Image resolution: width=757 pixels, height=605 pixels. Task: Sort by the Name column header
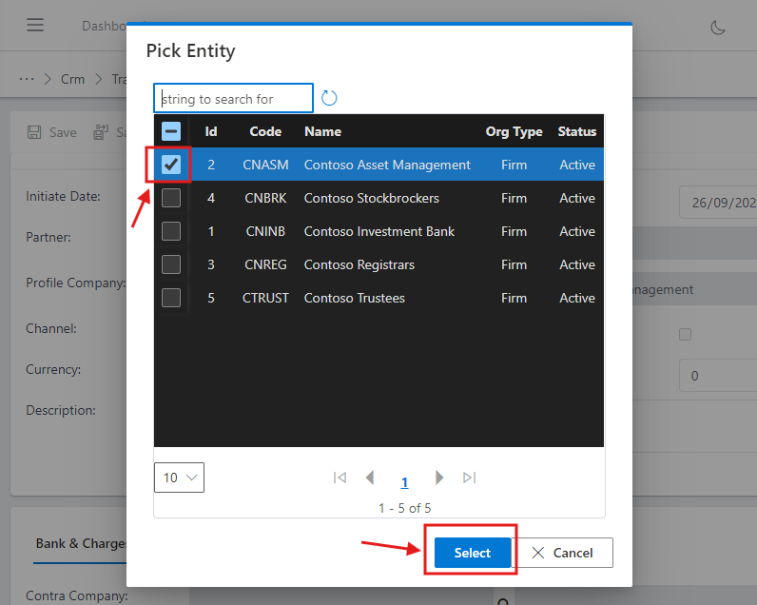point(322,131)
